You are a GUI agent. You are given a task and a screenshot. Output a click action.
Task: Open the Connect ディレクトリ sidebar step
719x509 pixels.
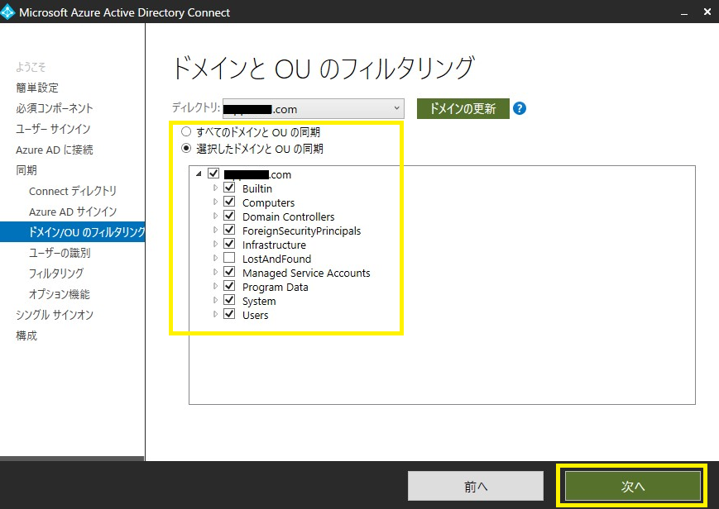tap(73, 191)
